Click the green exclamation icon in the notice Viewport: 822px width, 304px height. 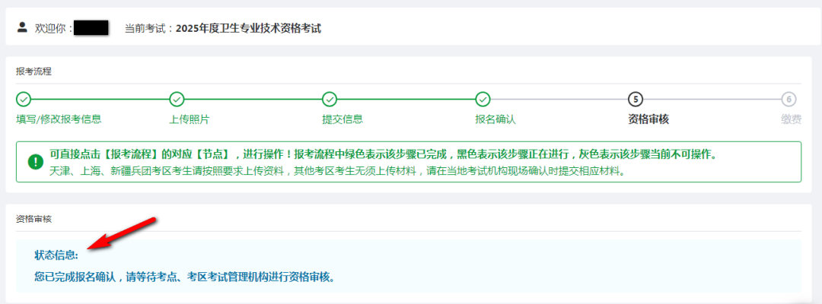tap(36, 162)
